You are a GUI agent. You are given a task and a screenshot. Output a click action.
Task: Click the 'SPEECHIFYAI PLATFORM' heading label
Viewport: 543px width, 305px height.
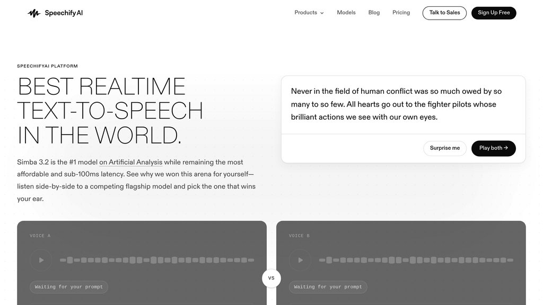47,66
